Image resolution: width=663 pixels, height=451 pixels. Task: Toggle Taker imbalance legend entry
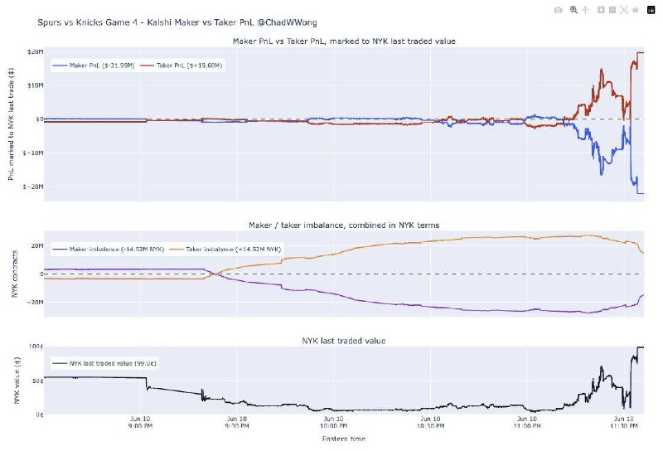click(225, 250)
